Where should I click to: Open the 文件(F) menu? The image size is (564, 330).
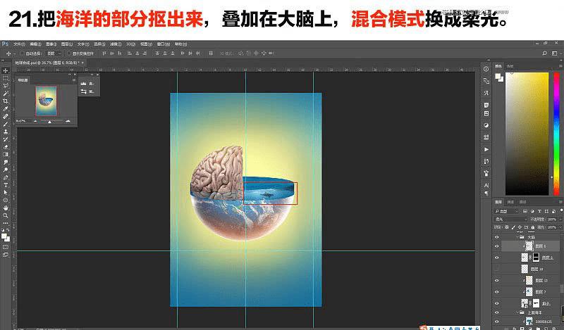19,44
